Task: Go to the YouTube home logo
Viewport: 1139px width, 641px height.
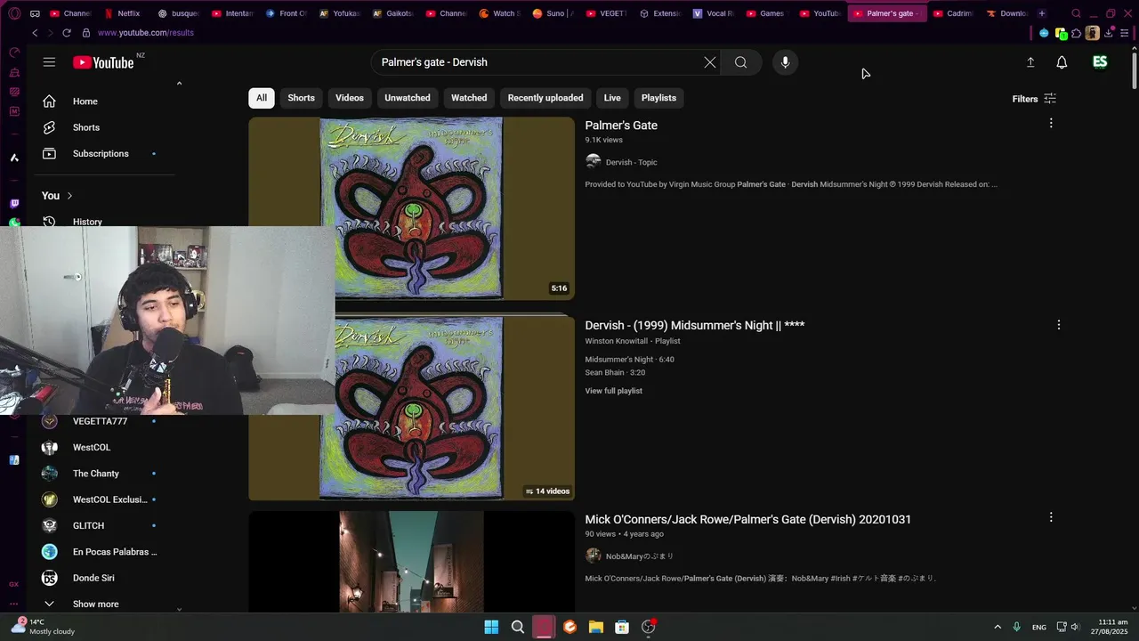Action: tap(103, 62)
